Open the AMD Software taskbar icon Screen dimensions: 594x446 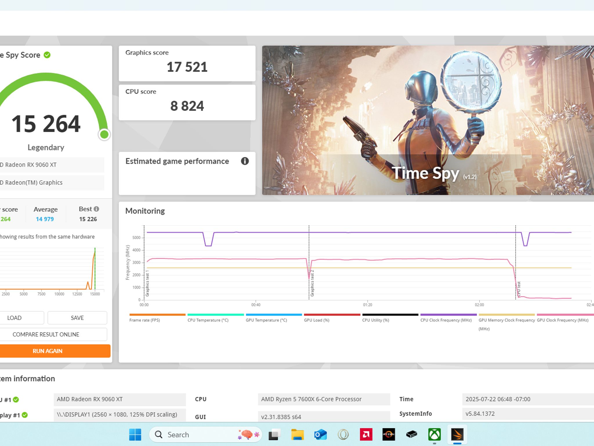pos(366,434)
